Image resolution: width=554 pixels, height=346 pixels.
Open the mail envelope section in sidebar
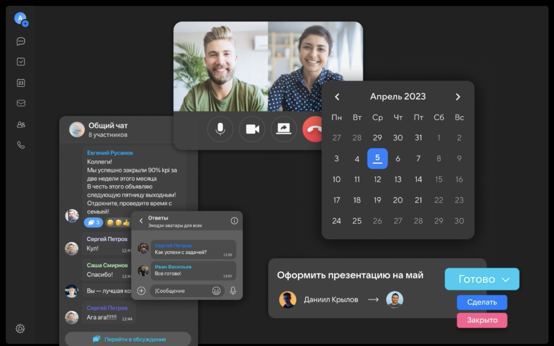tap(21, 103)
